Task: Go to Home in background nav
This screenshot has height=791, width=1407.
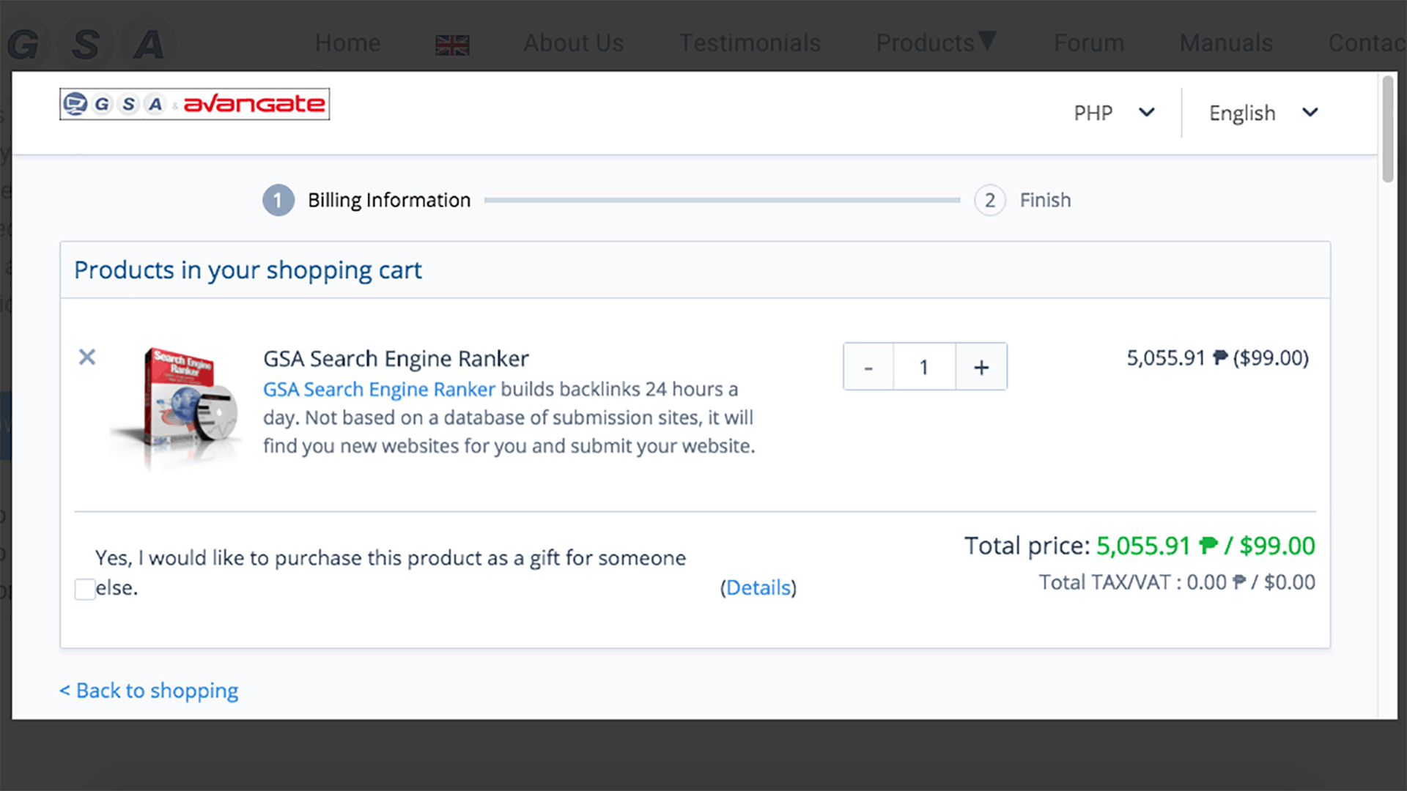Action: click(347, 42)
